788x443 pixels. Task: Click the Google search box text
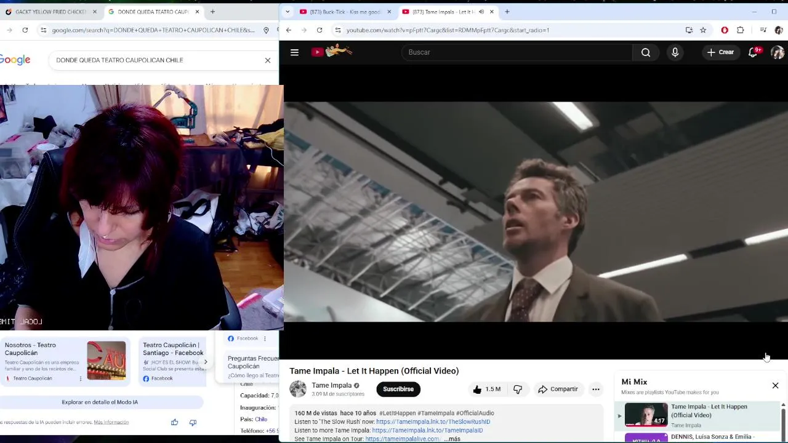tap(119, 60)
